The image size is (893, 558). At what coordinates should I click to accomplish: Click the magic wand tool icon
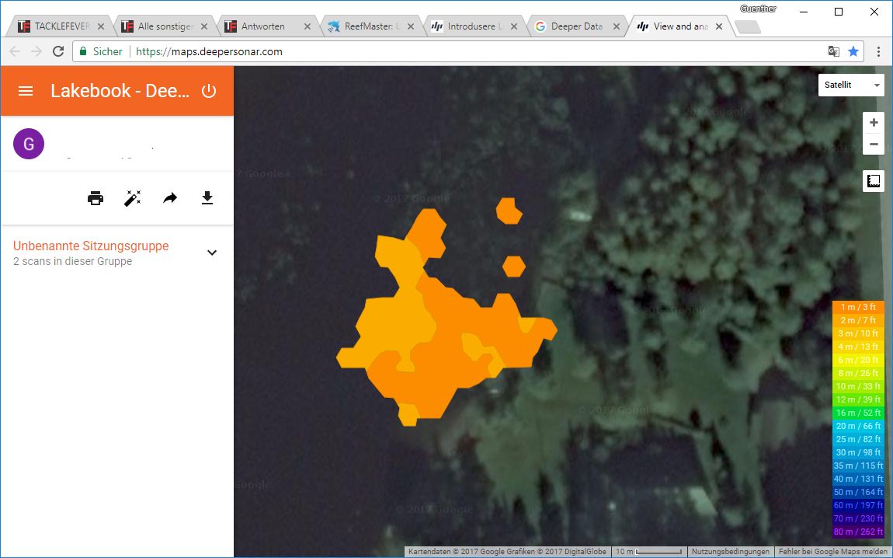133,198
